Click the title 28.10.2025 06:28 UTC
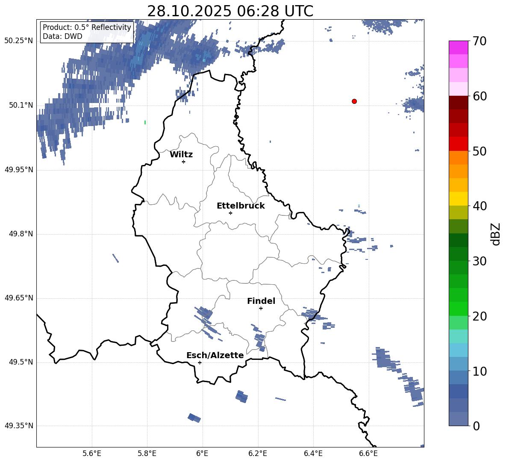This screenshot has height=462, width=506. coord(230,11)
